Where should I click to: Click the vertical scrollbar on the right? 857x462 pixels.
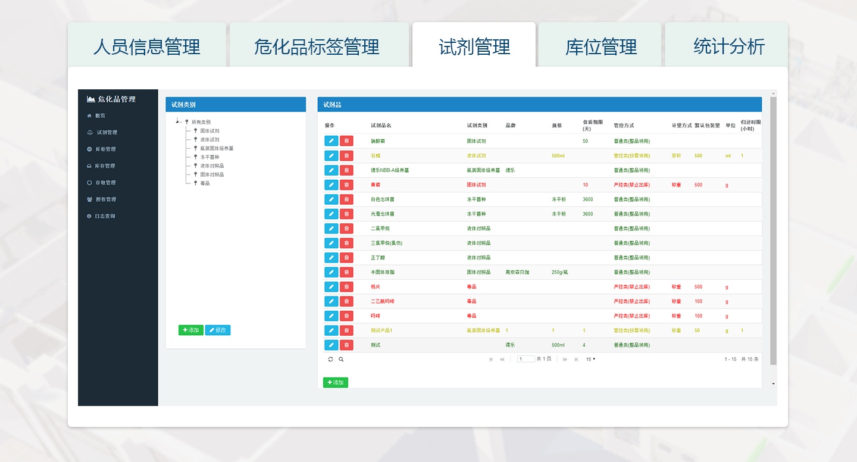tap(774, 231)
